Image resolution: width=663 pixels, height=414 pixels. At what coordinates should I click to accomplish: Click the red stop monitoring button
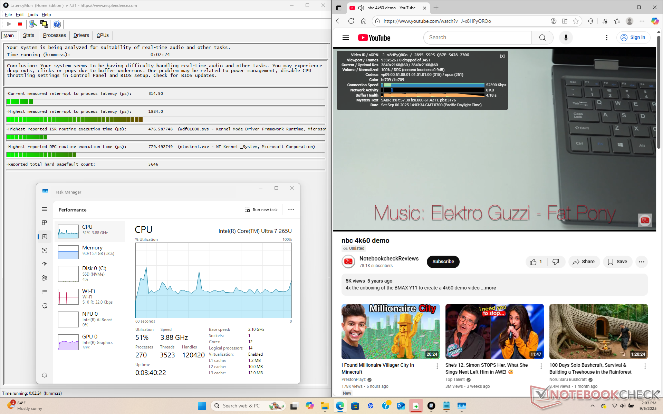point(20,24)
